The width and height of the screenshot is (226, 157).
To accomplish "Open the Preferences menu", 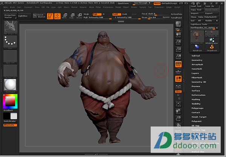I will pos(108,7).
